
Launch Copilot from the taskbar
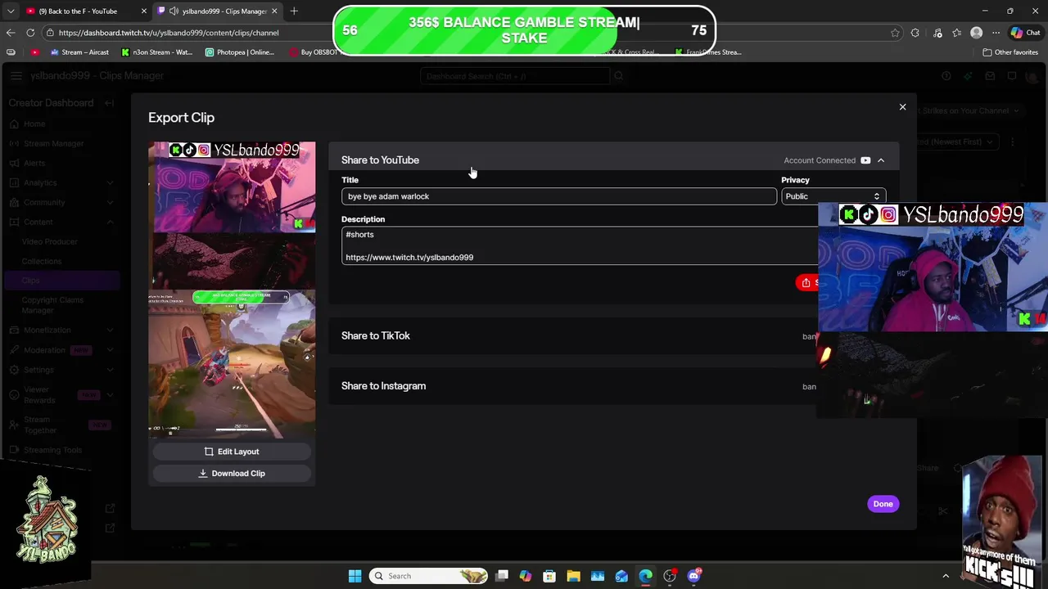(x=526, y=576)
